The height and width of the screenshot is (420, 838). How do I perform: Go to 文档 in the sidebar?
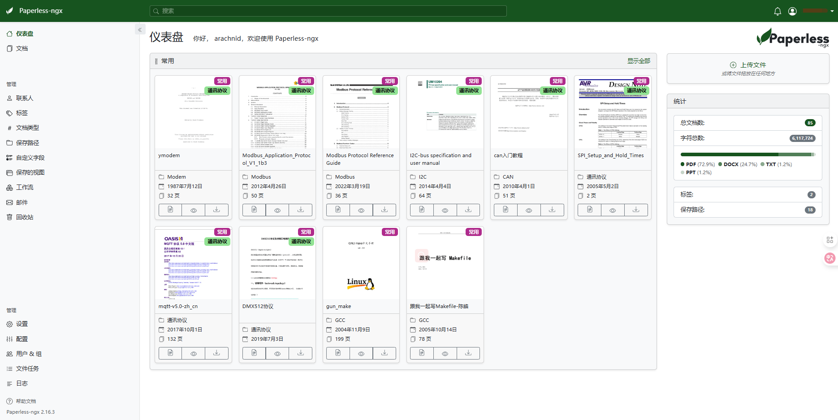click(x=22, y=48)
